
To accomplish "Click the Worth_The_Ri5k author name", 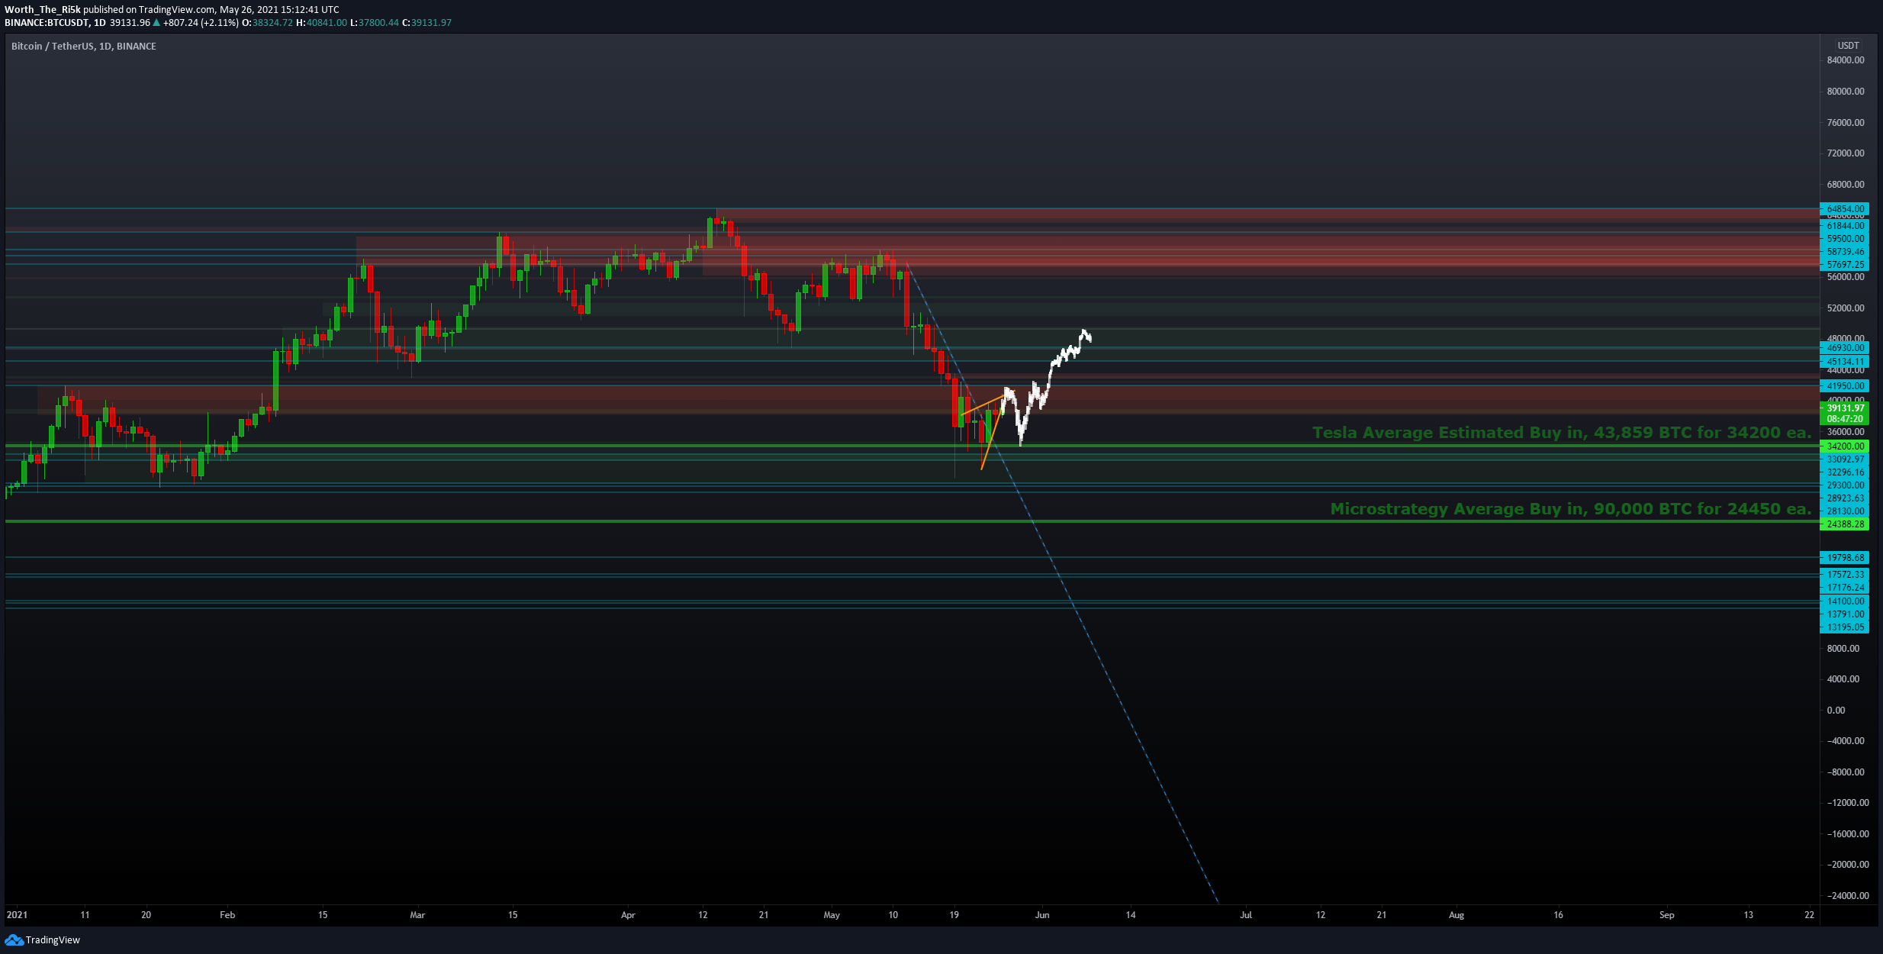I will [x=42, y=10].
